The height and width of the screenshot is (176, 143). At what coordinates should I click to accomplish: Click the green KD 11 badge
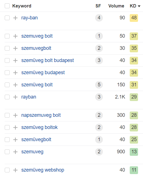(x=134, y=170)
